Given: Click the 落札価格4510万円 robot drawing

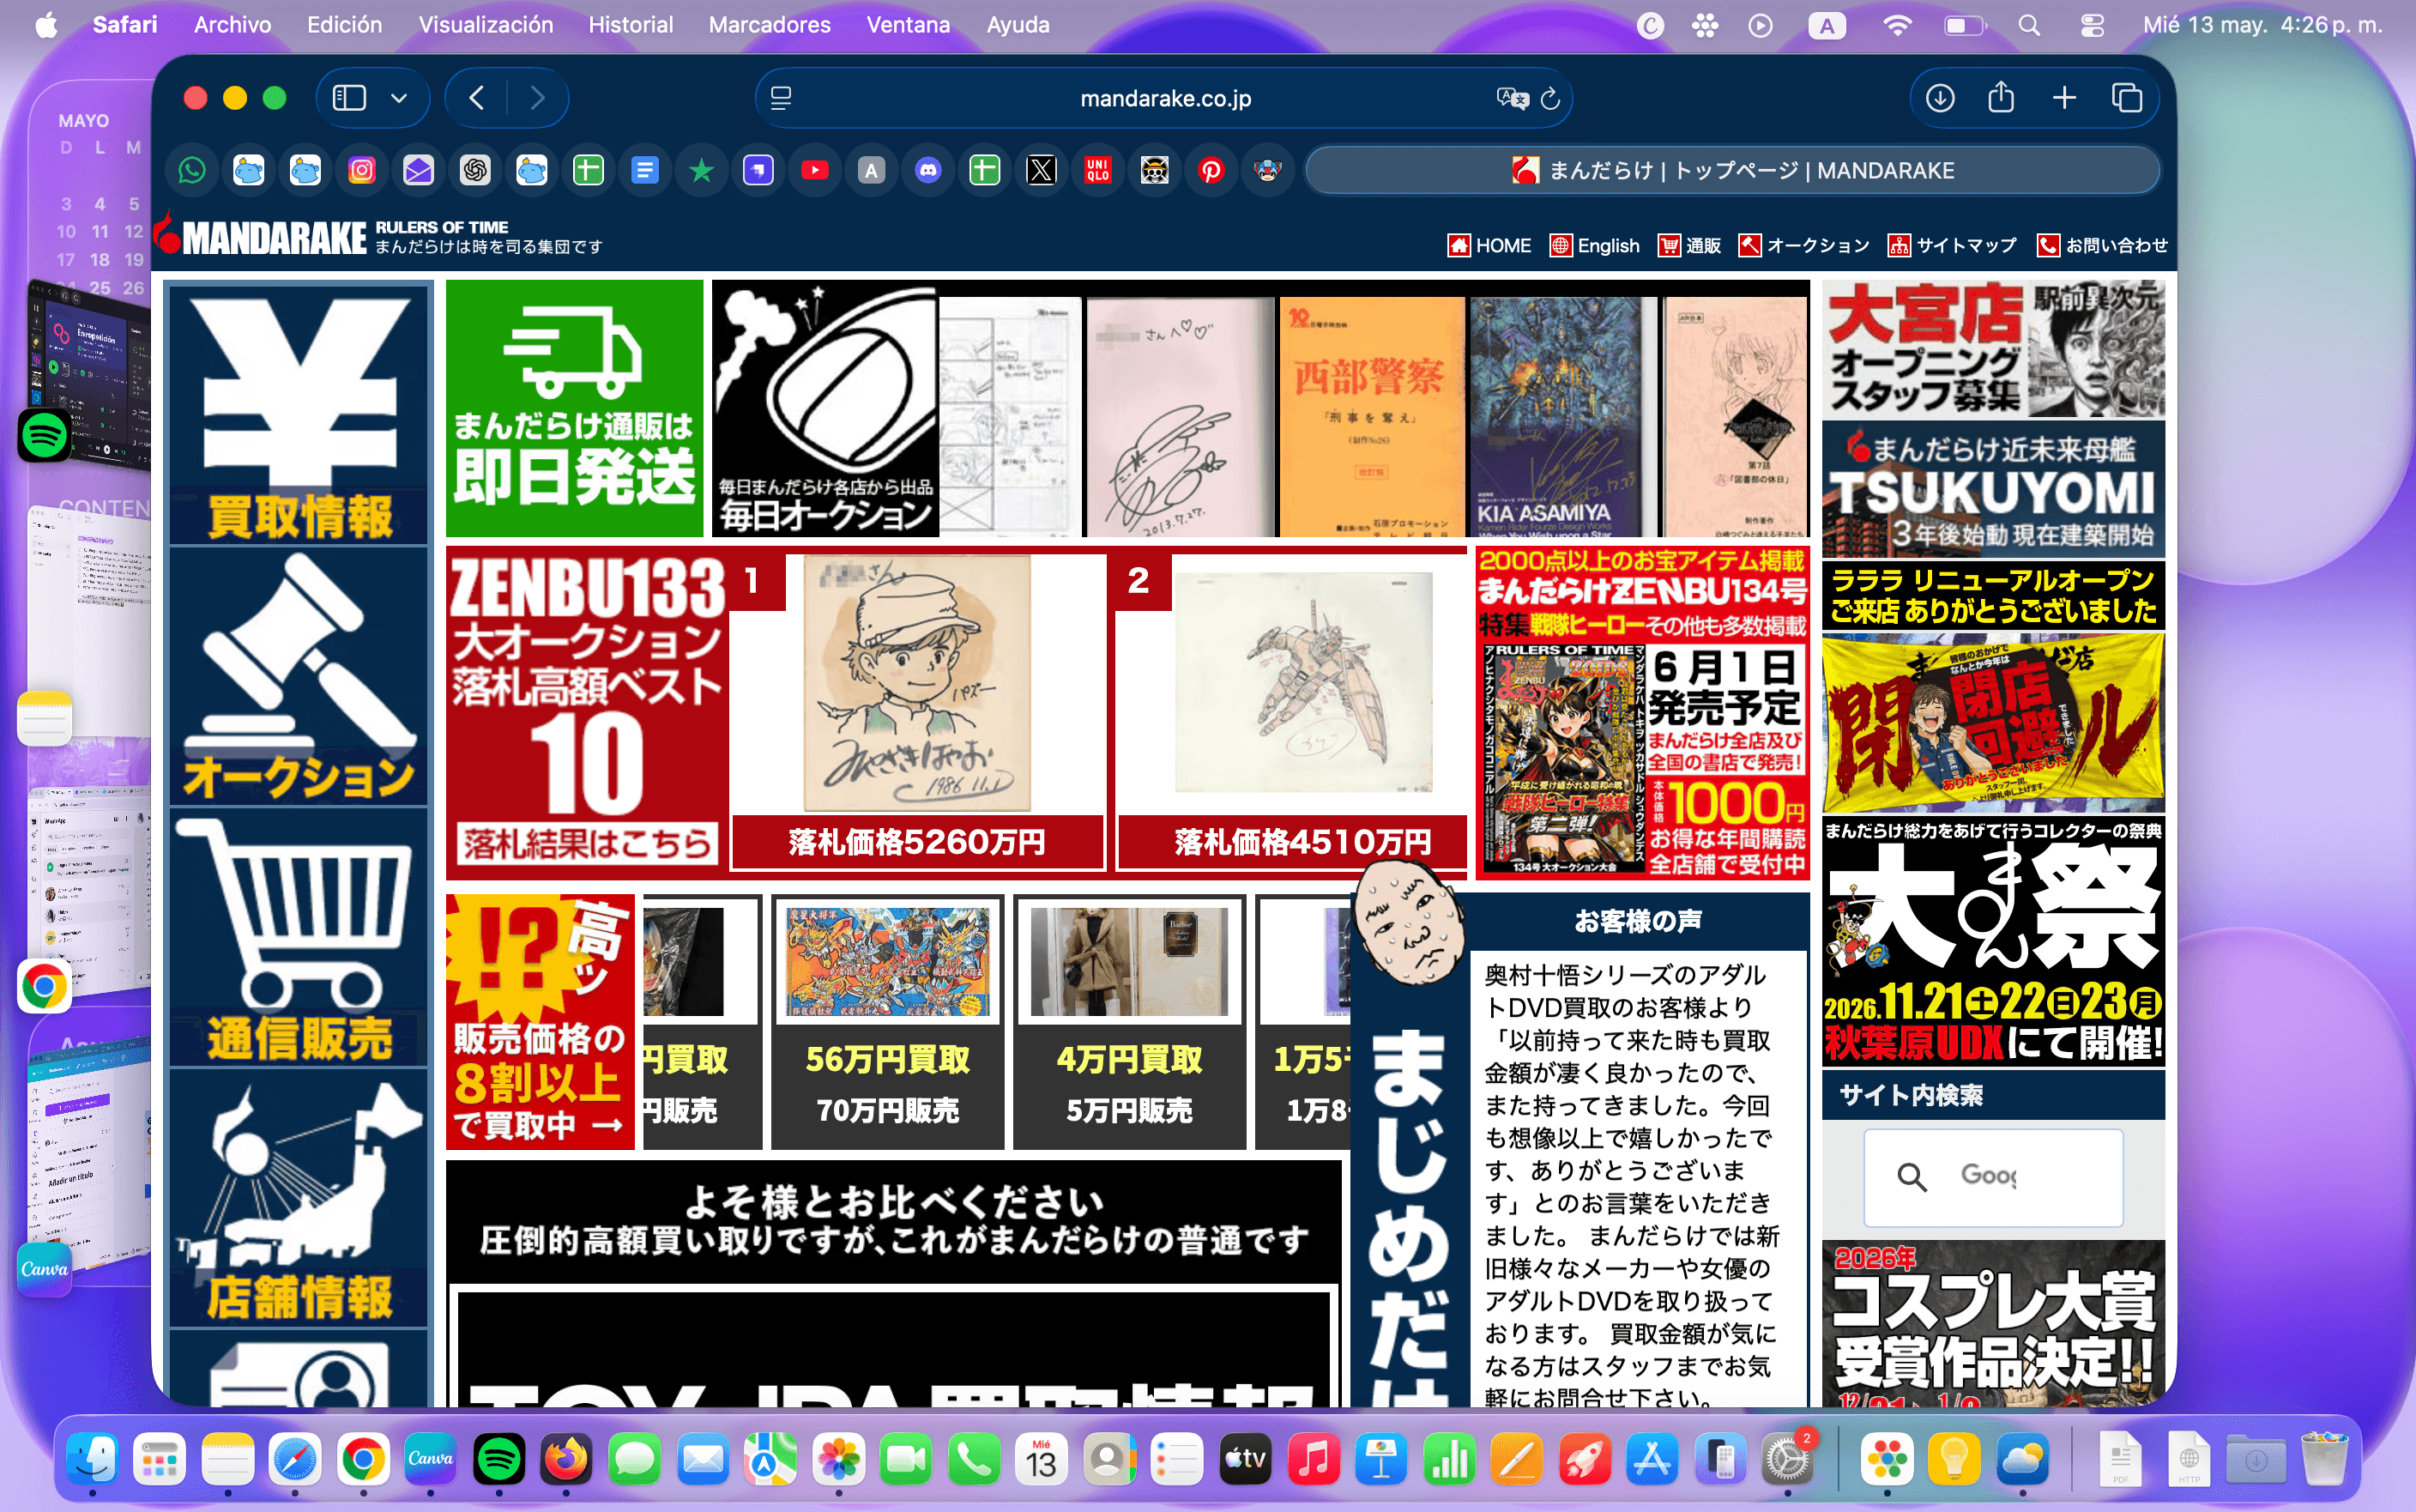Looking at the screenshot, I should point(1291,712).
